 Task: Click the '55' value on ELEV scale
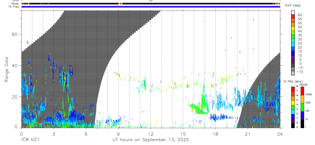pyautogui.click(x=300, y=19)
